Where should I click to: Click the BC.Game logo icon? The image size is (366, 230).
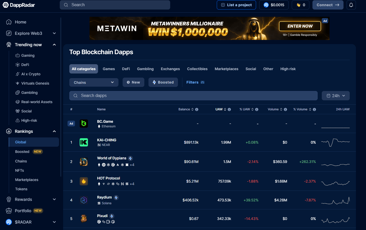84,124
